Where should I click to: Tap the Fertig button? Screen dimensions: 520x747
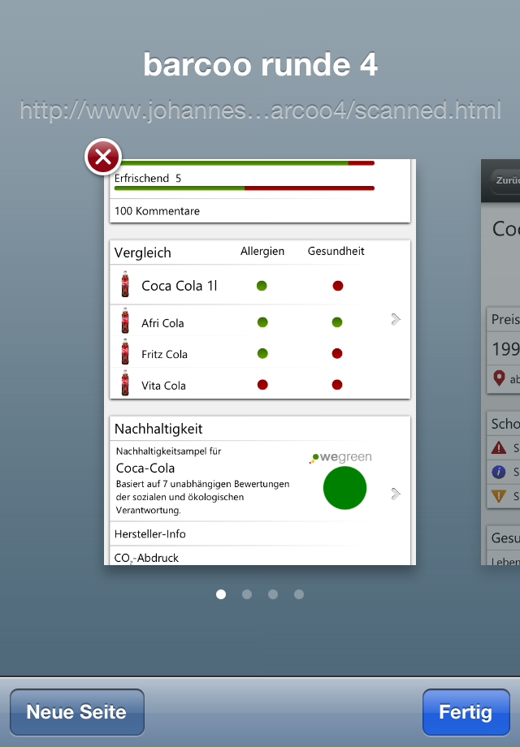pyautogui.click(x=466, y=712)
